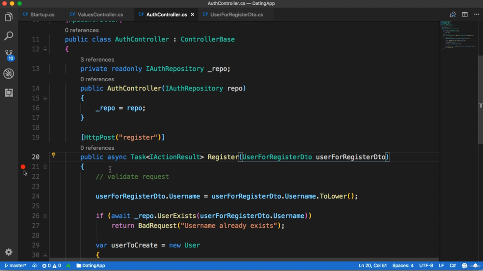This screenshot has height=271, width=483.
Task: Click IAuthRepository on line 13
Action: [175, 69]
